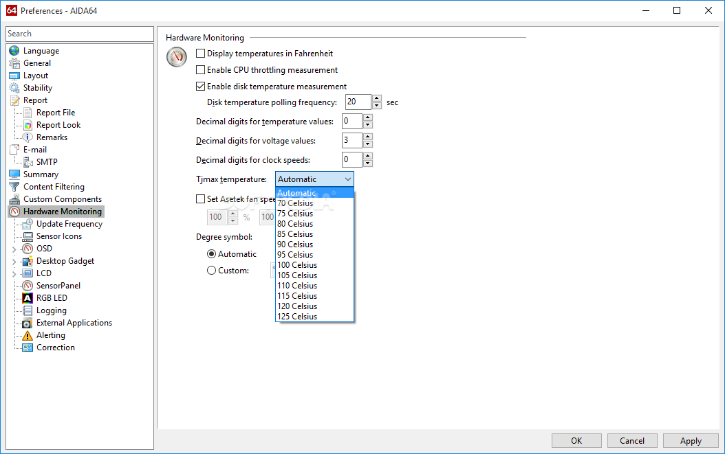Open the Alerting tree item label
725x454 pixels.
(51, 335)
